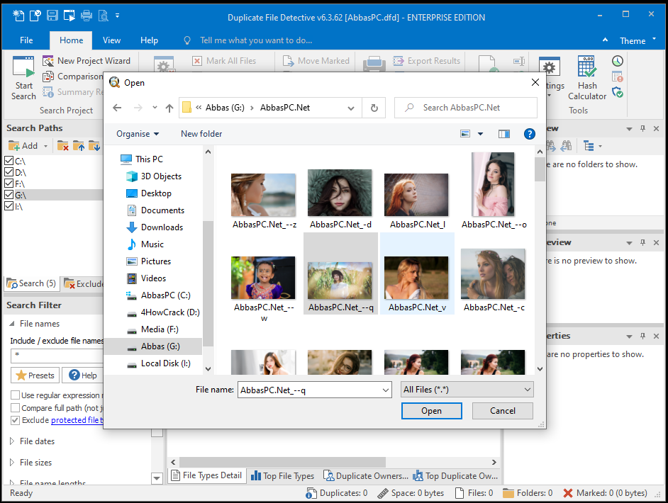Click the clock icon in Tools group
This screenshot has width=668, height=503.
pos(618,61)
